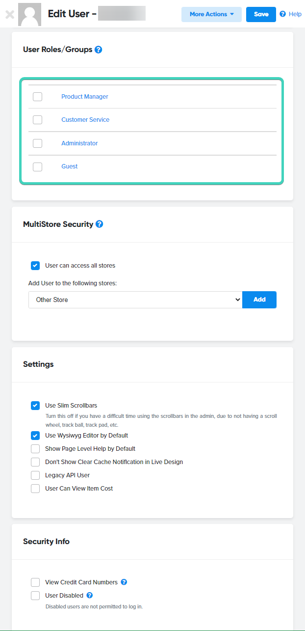The height and width of the screenshot is (631, 305).
Task: Open help for User Disabled option
Action: click(x=90, y=595)
